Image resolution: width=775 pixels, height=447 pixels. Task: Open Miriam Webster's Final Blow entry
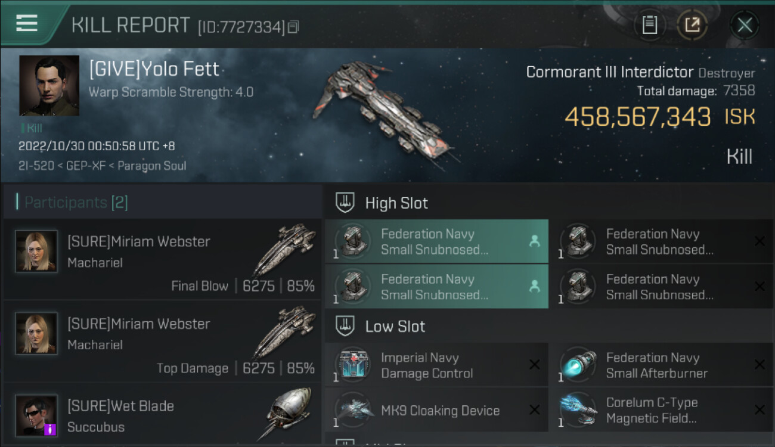[162, 259]
